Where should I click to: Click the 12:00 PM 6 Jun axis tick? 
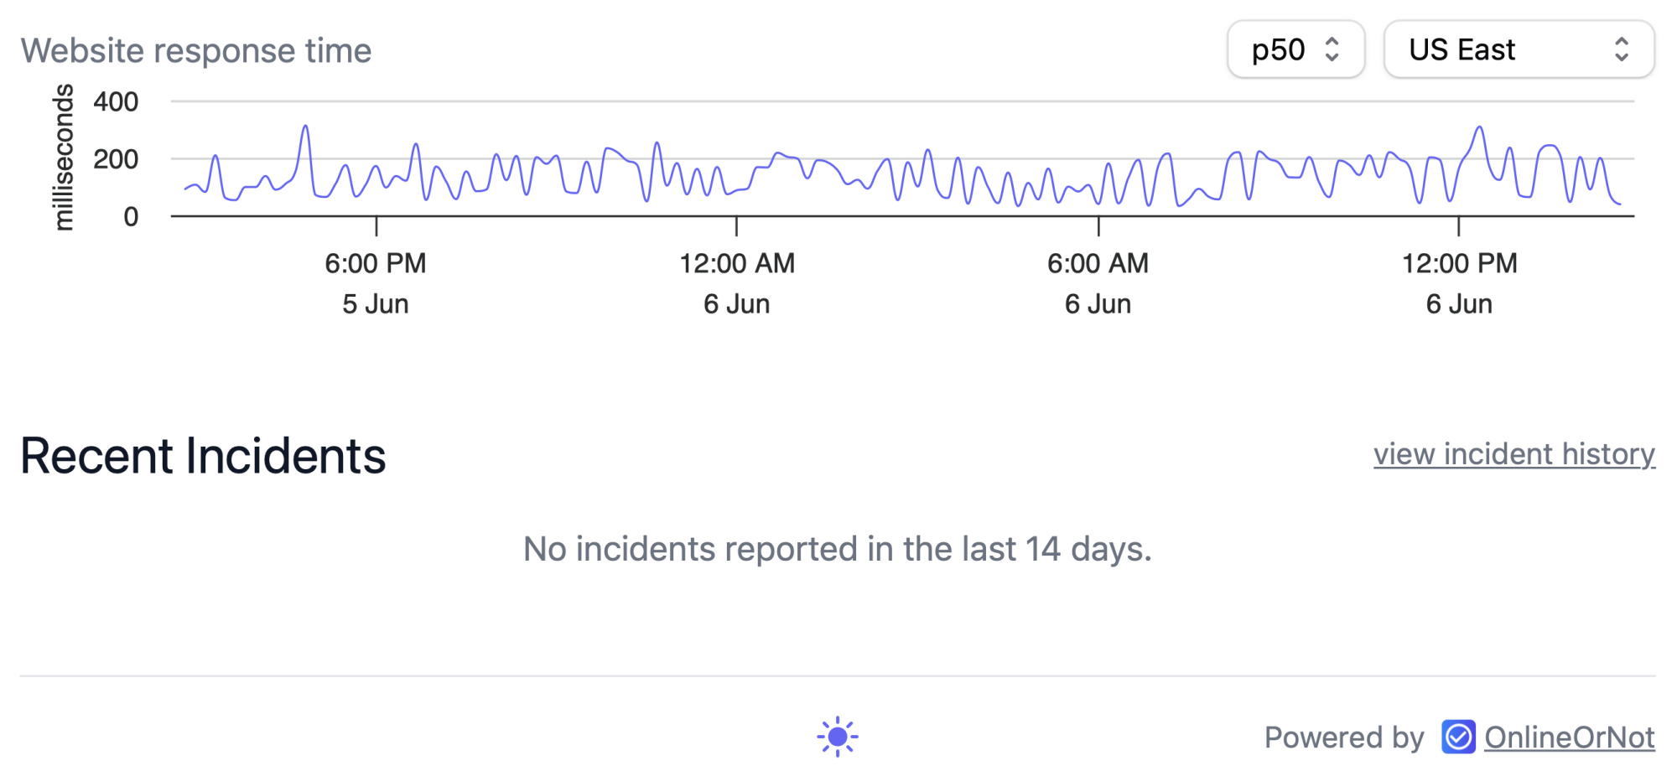[1459, 283]
